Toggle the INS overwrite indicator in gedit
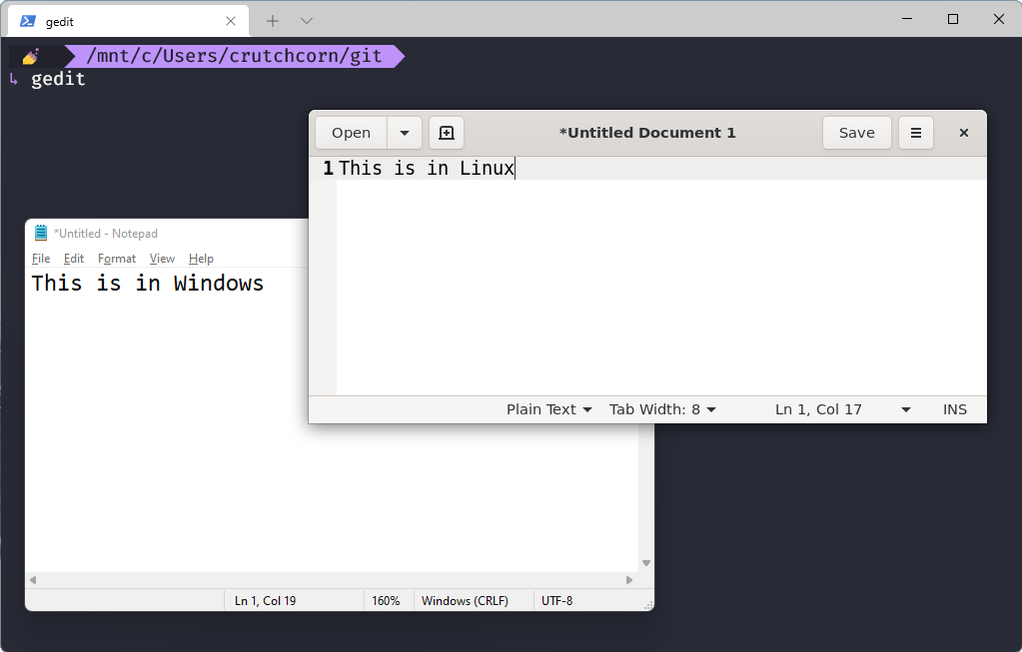Image resolution: width=1022 pixels, height=652 pixels. pyautogui.click(x=954, y=408)
